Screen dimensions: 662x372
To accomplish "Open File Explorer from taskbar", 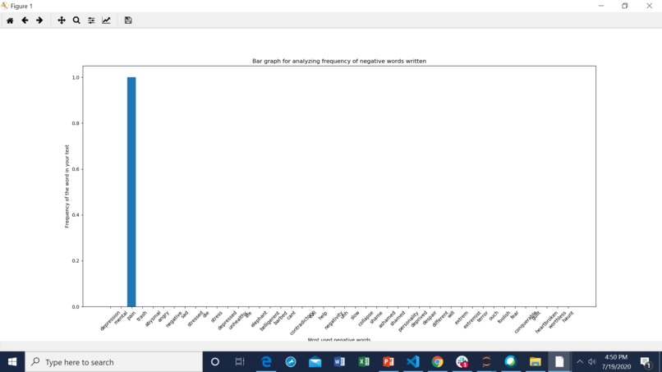I will [536, 362].
